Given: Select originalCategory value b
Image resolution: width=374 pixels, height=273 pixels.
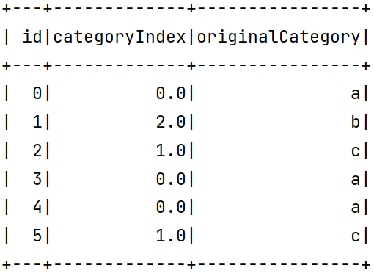Looking at the screenshot, I should coord(356,121).
